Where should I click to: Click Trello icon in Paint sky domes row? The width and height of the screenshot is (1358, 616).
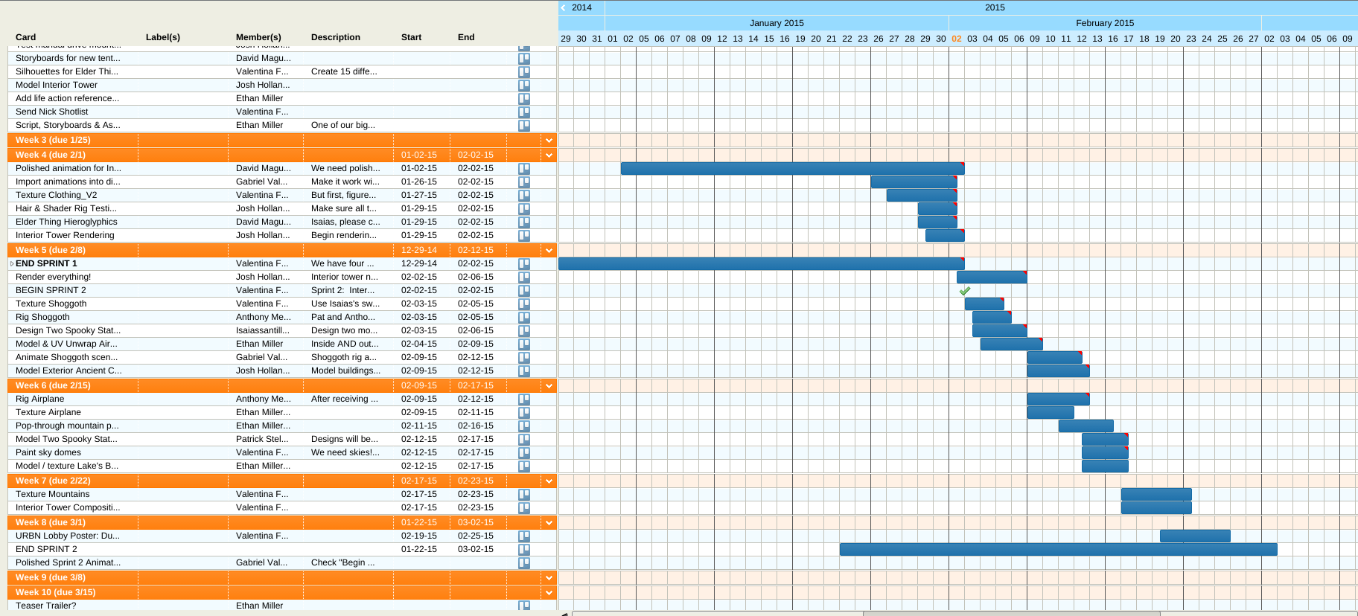click(524, 453)
